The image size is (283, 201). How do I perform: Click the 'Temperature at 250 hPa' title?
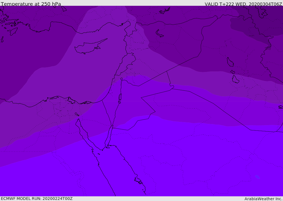pos(31,4)
